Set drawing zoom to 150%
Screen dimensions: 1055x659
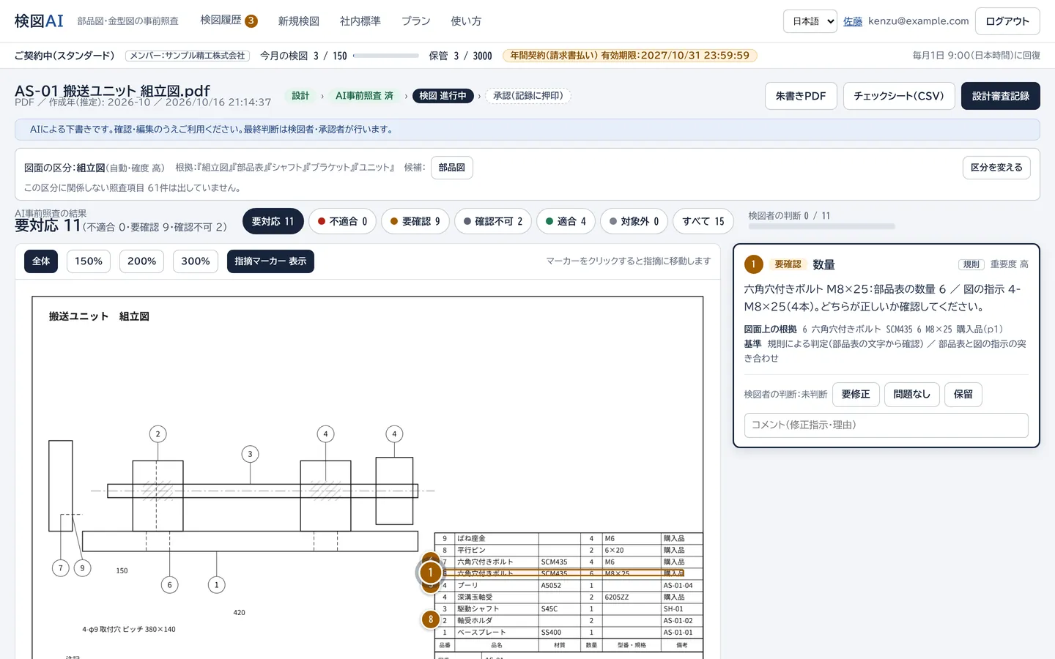(89, 261)
